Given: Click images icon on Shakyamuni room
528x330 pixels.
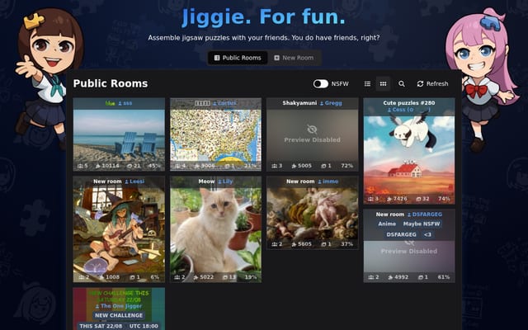Looking at the screenshot, I should (x=323, y=166).
